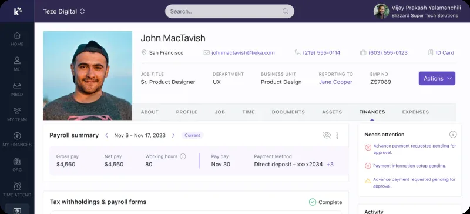The height and width of the screenshot is (214, 470).
Task: Click the Nov 6 - Nov 17, 2023 range
Action: click(x=140, y=135)
